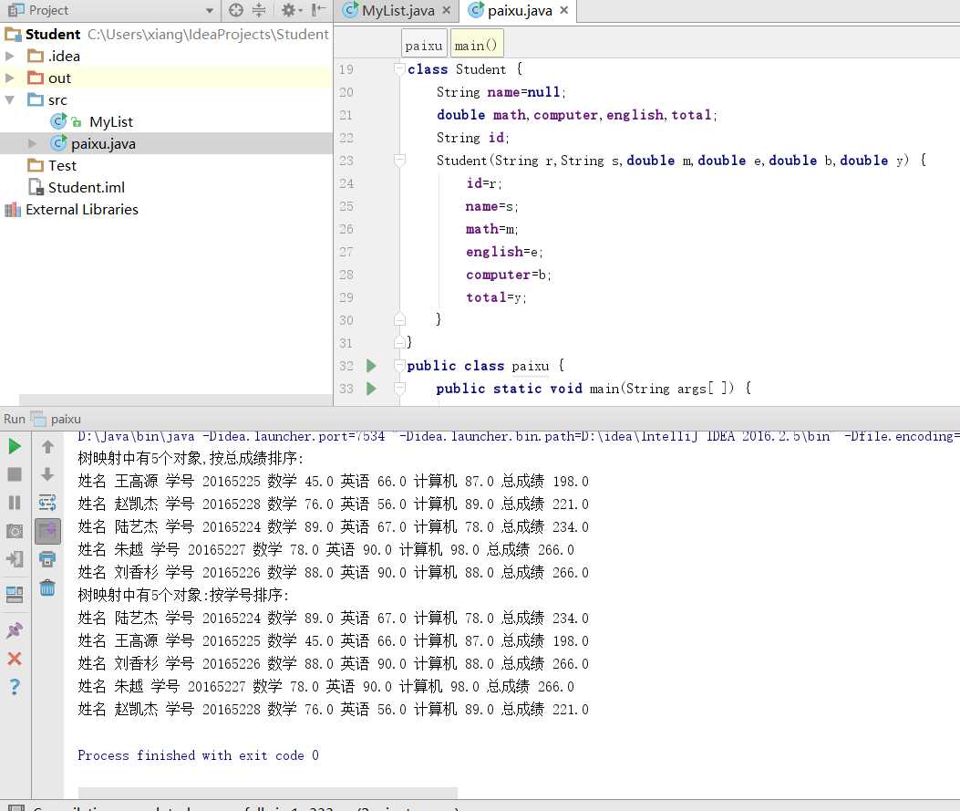Switch to the MyList.java tab
Image resolution: width=960 pixels, height=811 pixels.
coord(397,11)
